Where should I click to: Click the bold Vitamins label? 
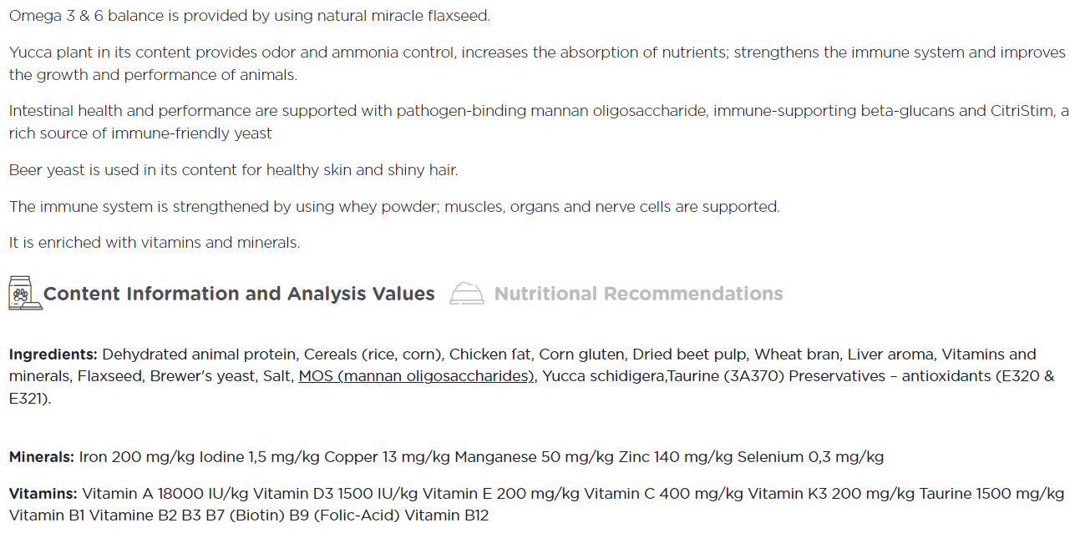(43, 494)
